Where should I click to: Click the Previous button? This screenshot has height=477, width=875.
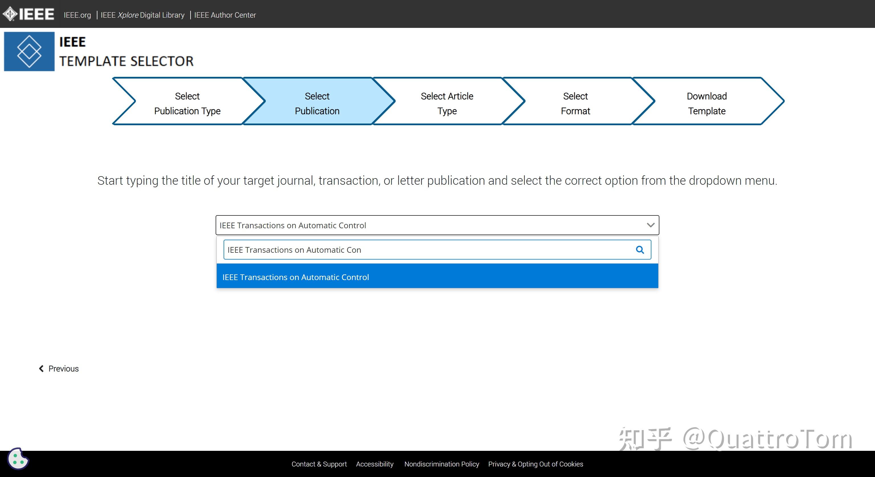pos(59,369)
